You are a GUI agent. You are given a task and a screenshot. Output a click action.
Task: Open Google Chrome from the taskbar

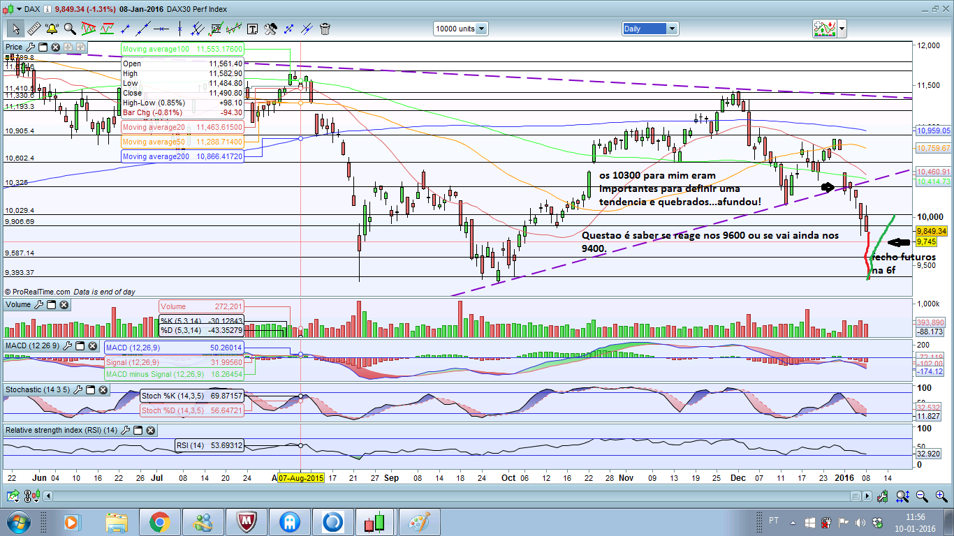[160, 522]
